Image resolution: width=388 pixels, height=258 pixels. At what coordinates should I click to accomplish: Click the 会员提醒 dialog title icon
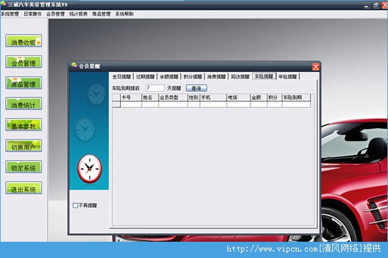coord(74,66)
